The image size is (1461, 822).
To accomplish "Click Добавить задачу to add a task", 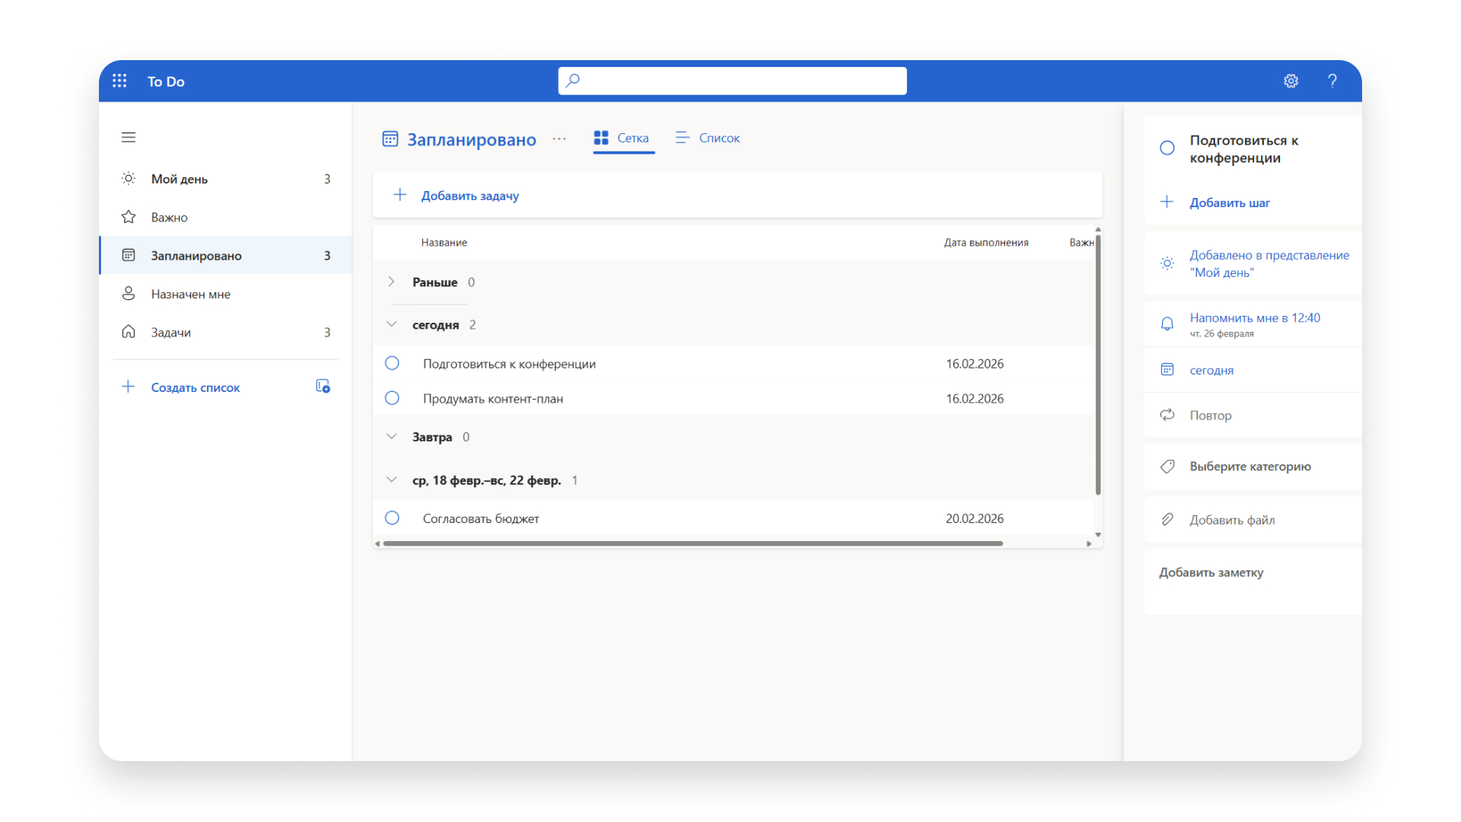I will pyautogui.click(x=469, y=195).
